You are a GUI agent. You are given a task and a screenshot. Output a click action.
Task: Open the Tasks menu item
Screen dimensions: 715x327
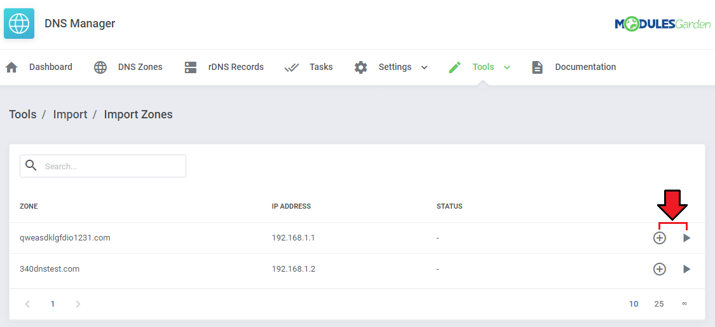pos(321,67)
